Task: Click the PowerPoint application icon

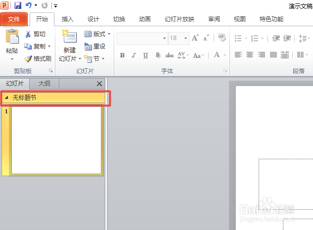Action: tap(4, 5)
